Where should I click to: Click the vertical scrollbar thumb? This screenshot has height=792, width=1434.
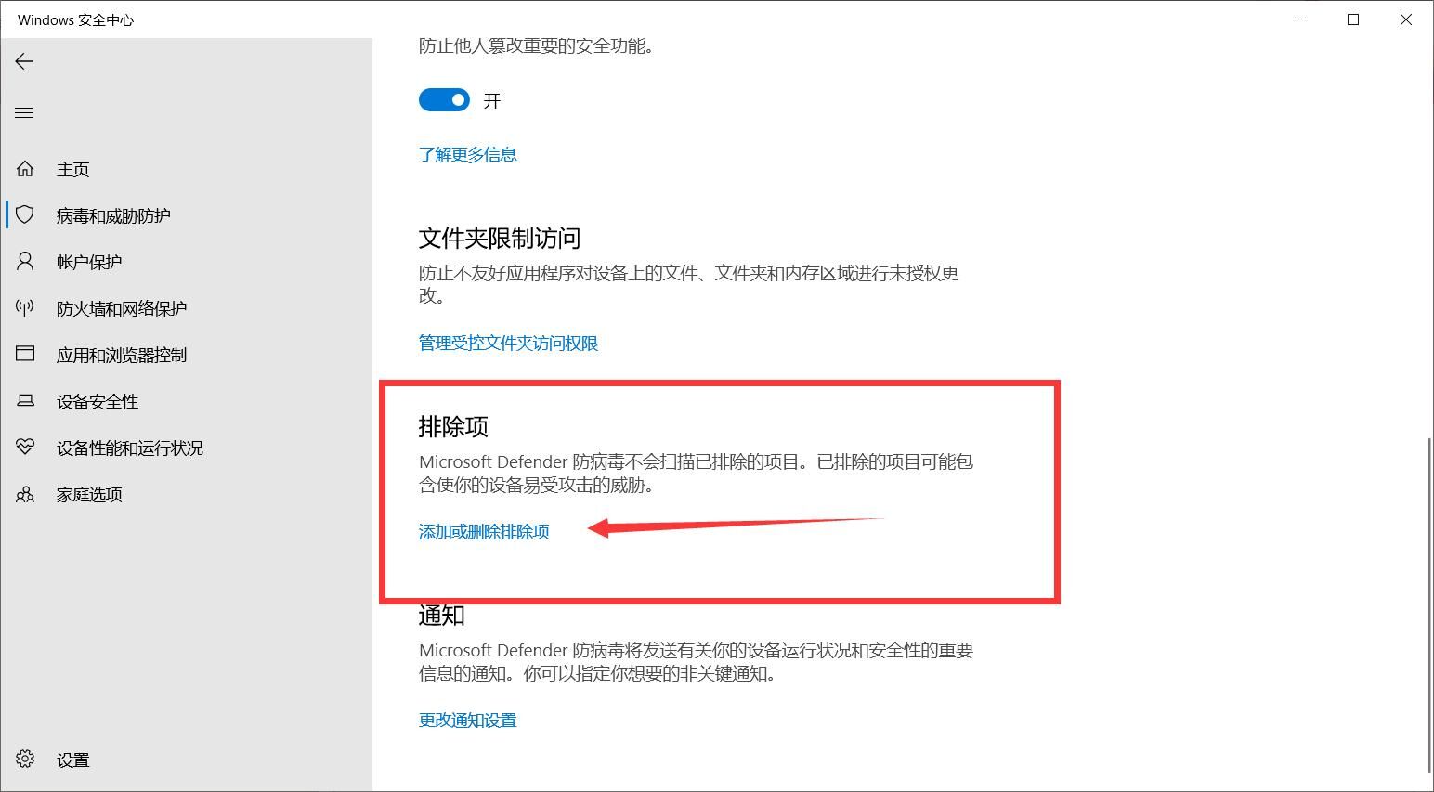[1428, 604]
